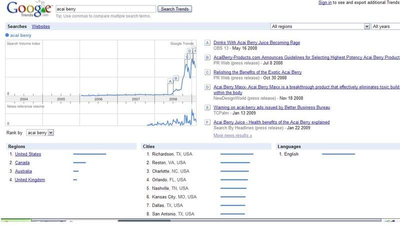Click Dallas, TX, USA city entry
The height and width of the screenshot is (225, 400).
[x=167, y=205]
